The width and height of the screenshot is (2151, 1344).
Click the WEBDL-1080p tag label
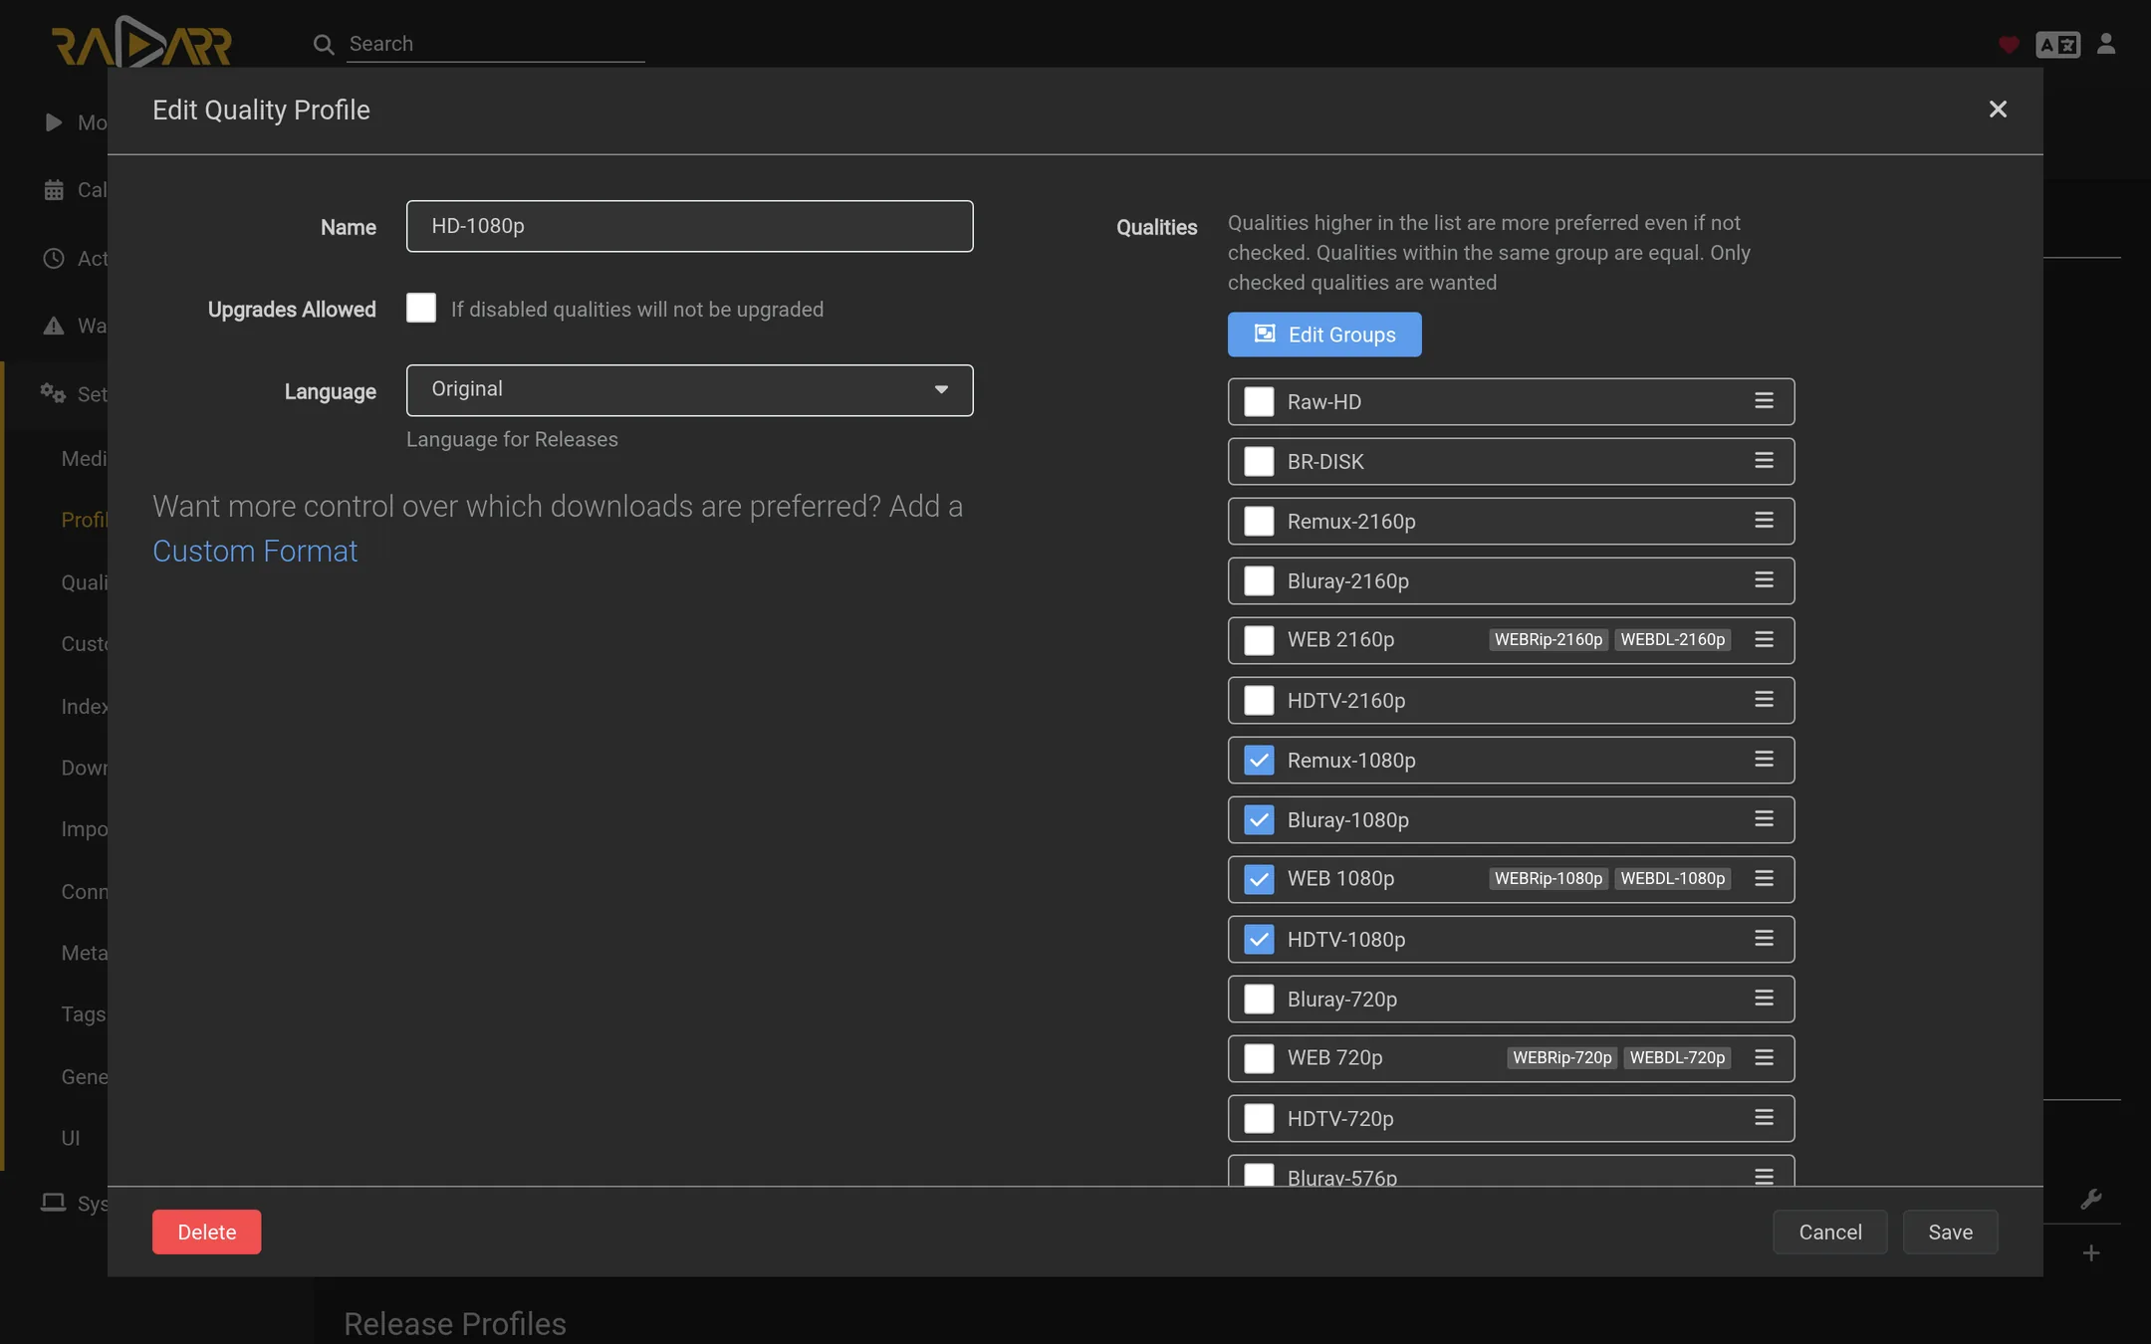coord(1673,878)
